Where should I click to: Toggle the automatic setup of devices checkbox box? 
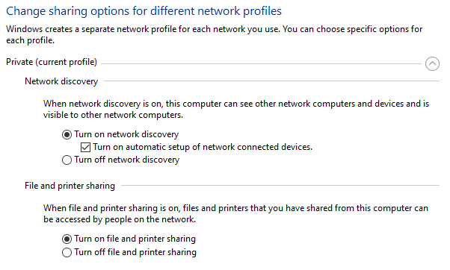point(85,147)
